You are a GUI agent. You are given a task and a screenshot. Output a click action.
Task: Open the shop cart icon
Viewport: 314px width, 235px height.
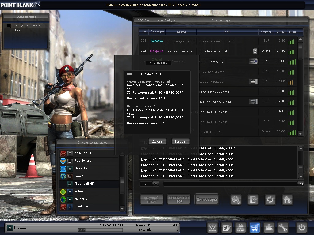tap(255, 228)
